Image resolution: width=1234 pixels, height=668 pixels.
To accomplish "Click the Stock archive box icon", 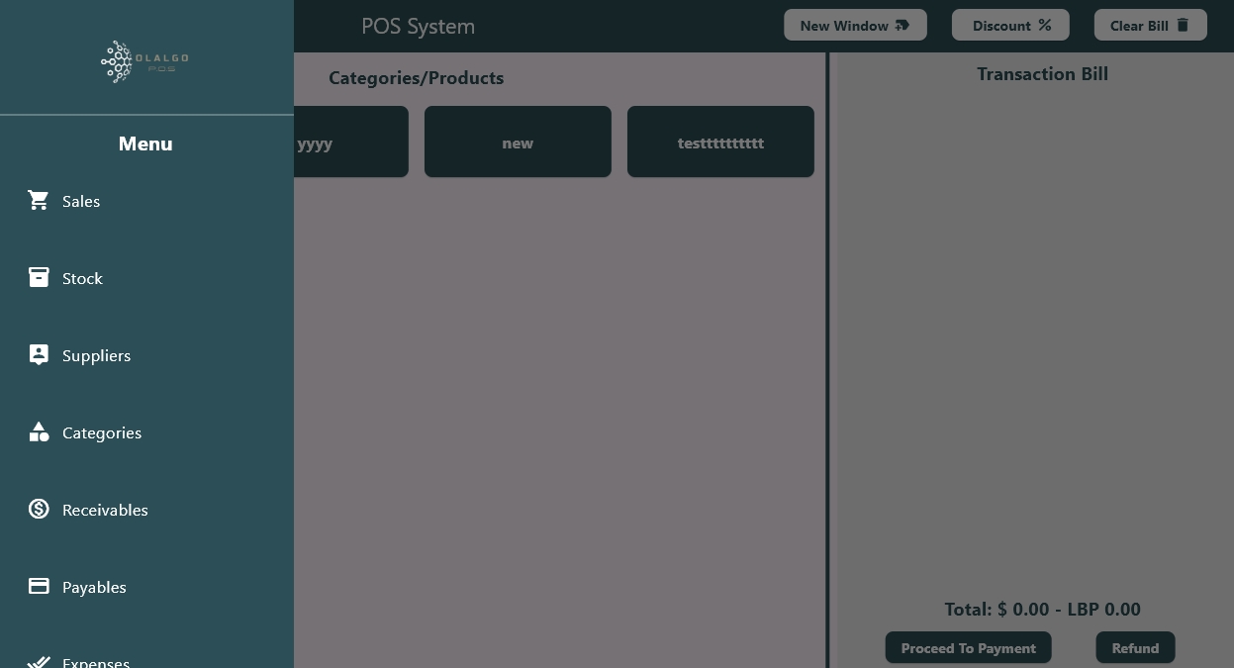I will pyautogui.click(x=39, y=278).
